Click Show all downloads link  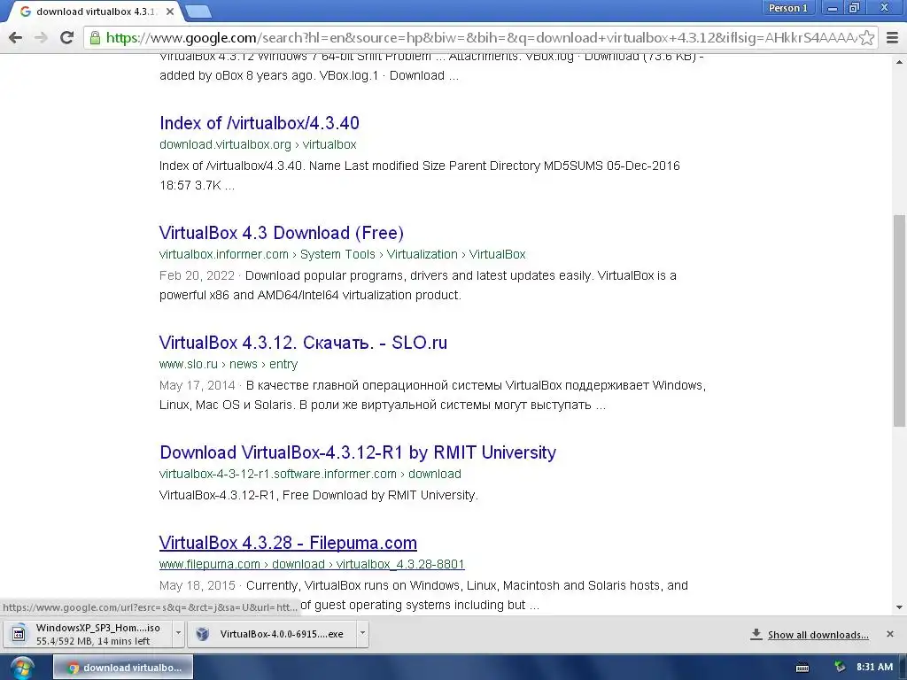(818, 635)
